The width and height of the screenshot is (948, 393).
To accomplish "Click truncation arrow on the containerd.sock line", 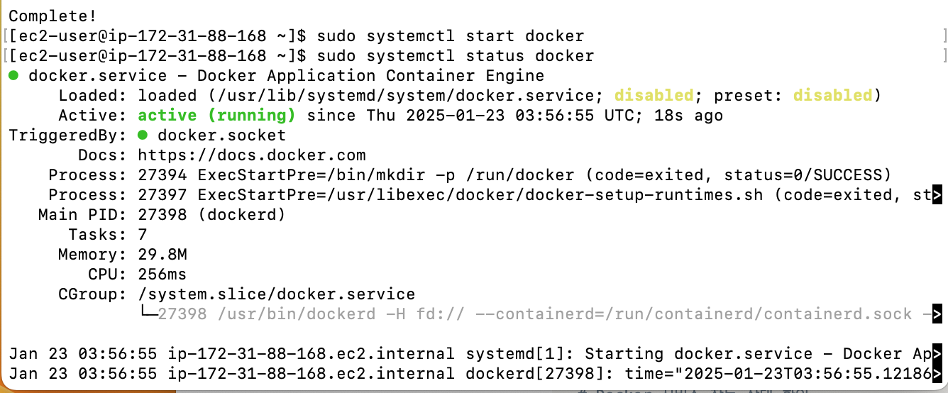I will click(937, 314).
